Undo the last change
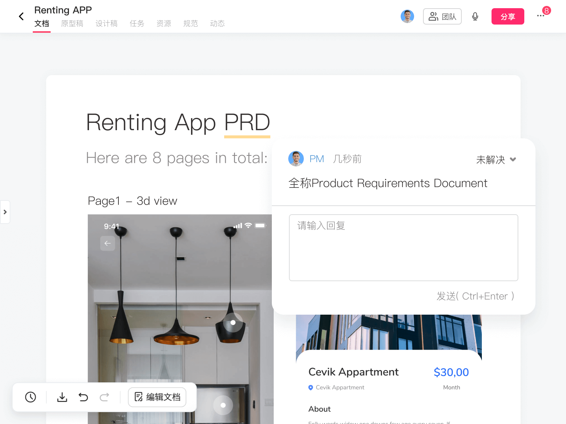This screenshot has height=424, width=566. click(83, 397)
